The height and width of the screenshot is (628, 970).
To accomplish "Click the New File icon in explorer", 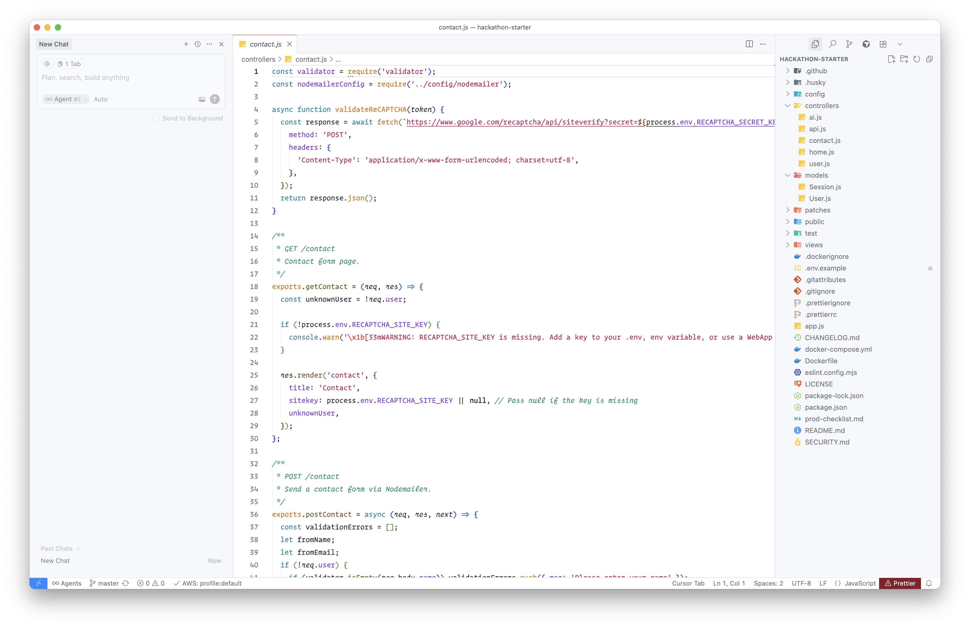I will [x=891, y=59].
